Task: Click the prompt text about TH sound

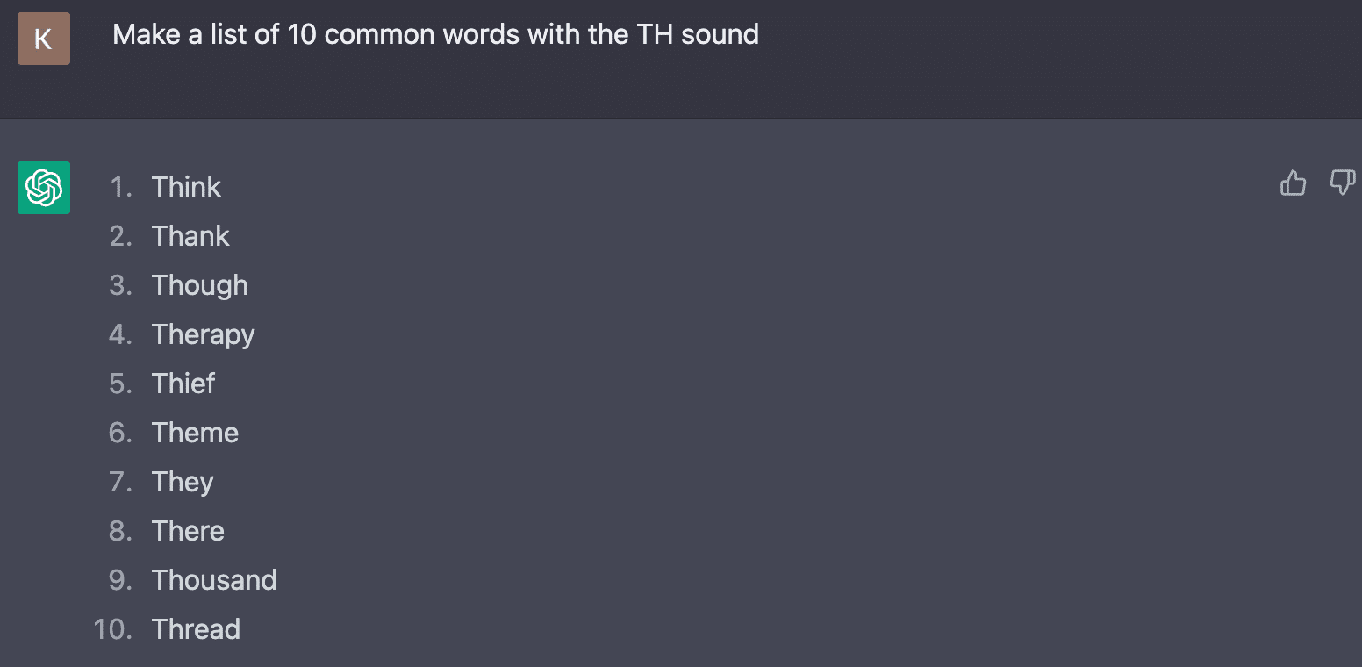Action: click(435, 35)
